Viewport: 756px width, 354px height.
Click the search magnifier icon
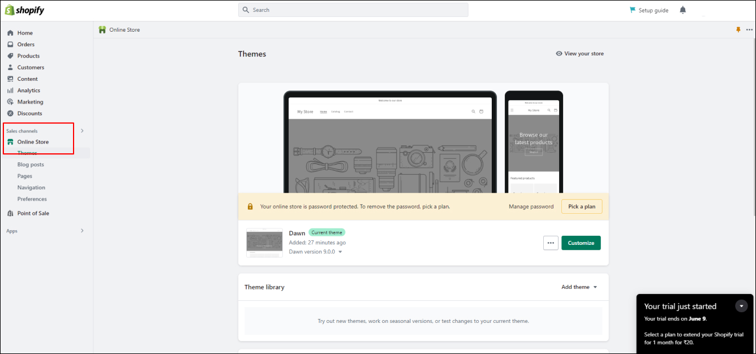(246, 10)
